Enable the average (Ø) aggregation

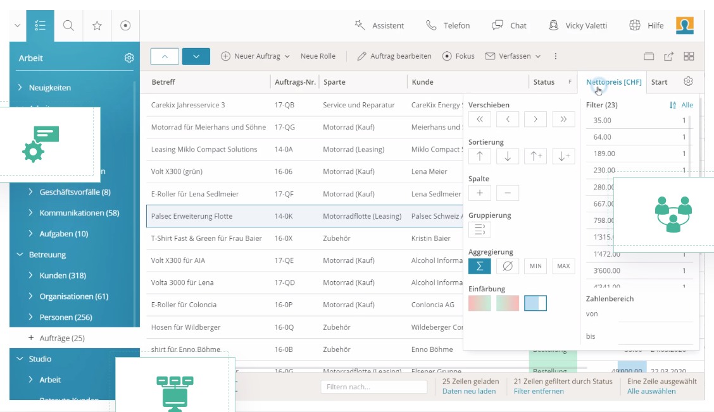507,266
